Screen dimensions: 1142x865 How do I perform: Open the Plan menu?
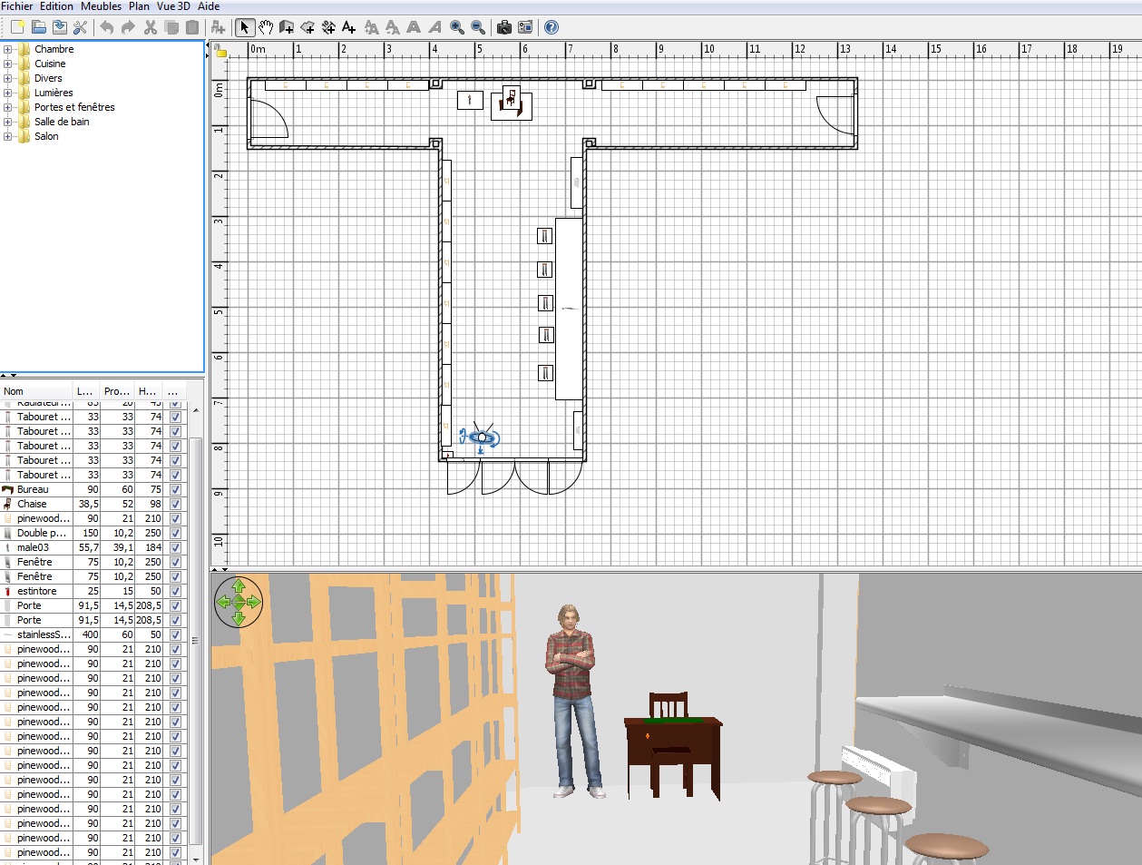(139, 6)
